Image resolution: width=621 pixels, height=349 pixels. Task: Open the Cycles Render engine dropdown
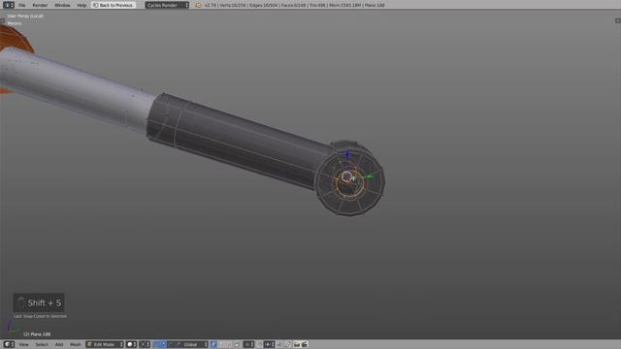pyautogui.click(x=167, y=5)
